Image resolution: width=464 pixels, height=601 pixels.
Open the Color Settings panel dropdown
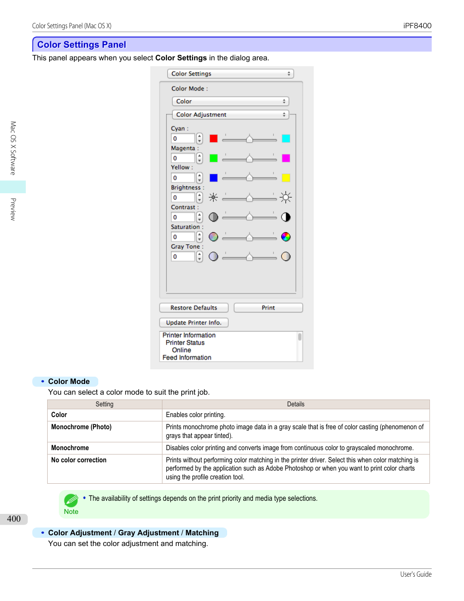(230, 74)
